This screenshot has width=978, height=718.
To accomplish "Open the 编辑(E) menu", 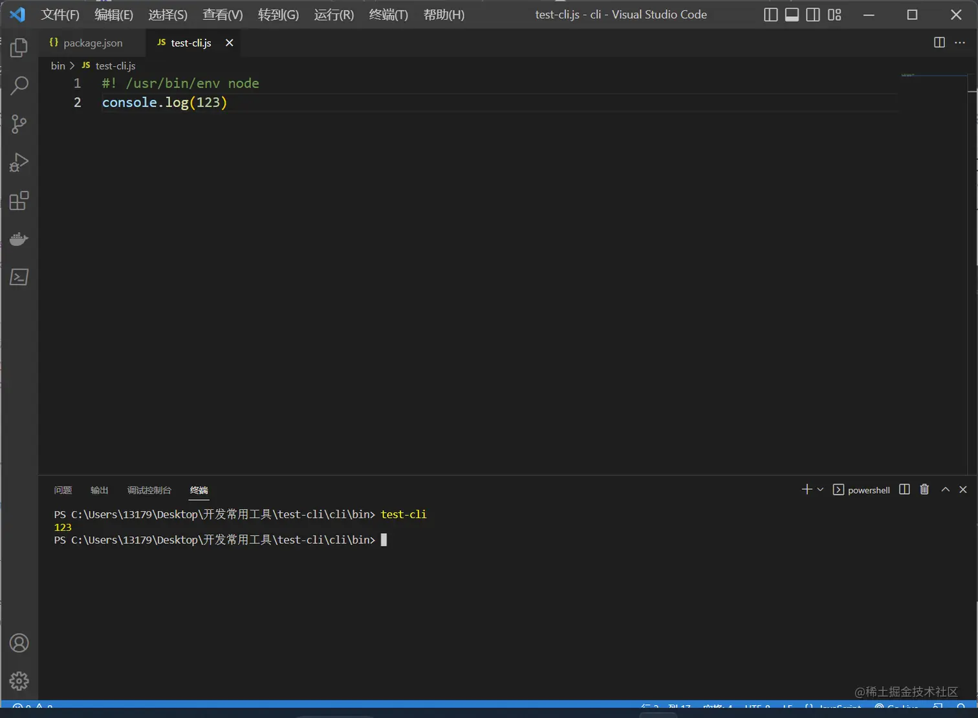I will 114,14.
